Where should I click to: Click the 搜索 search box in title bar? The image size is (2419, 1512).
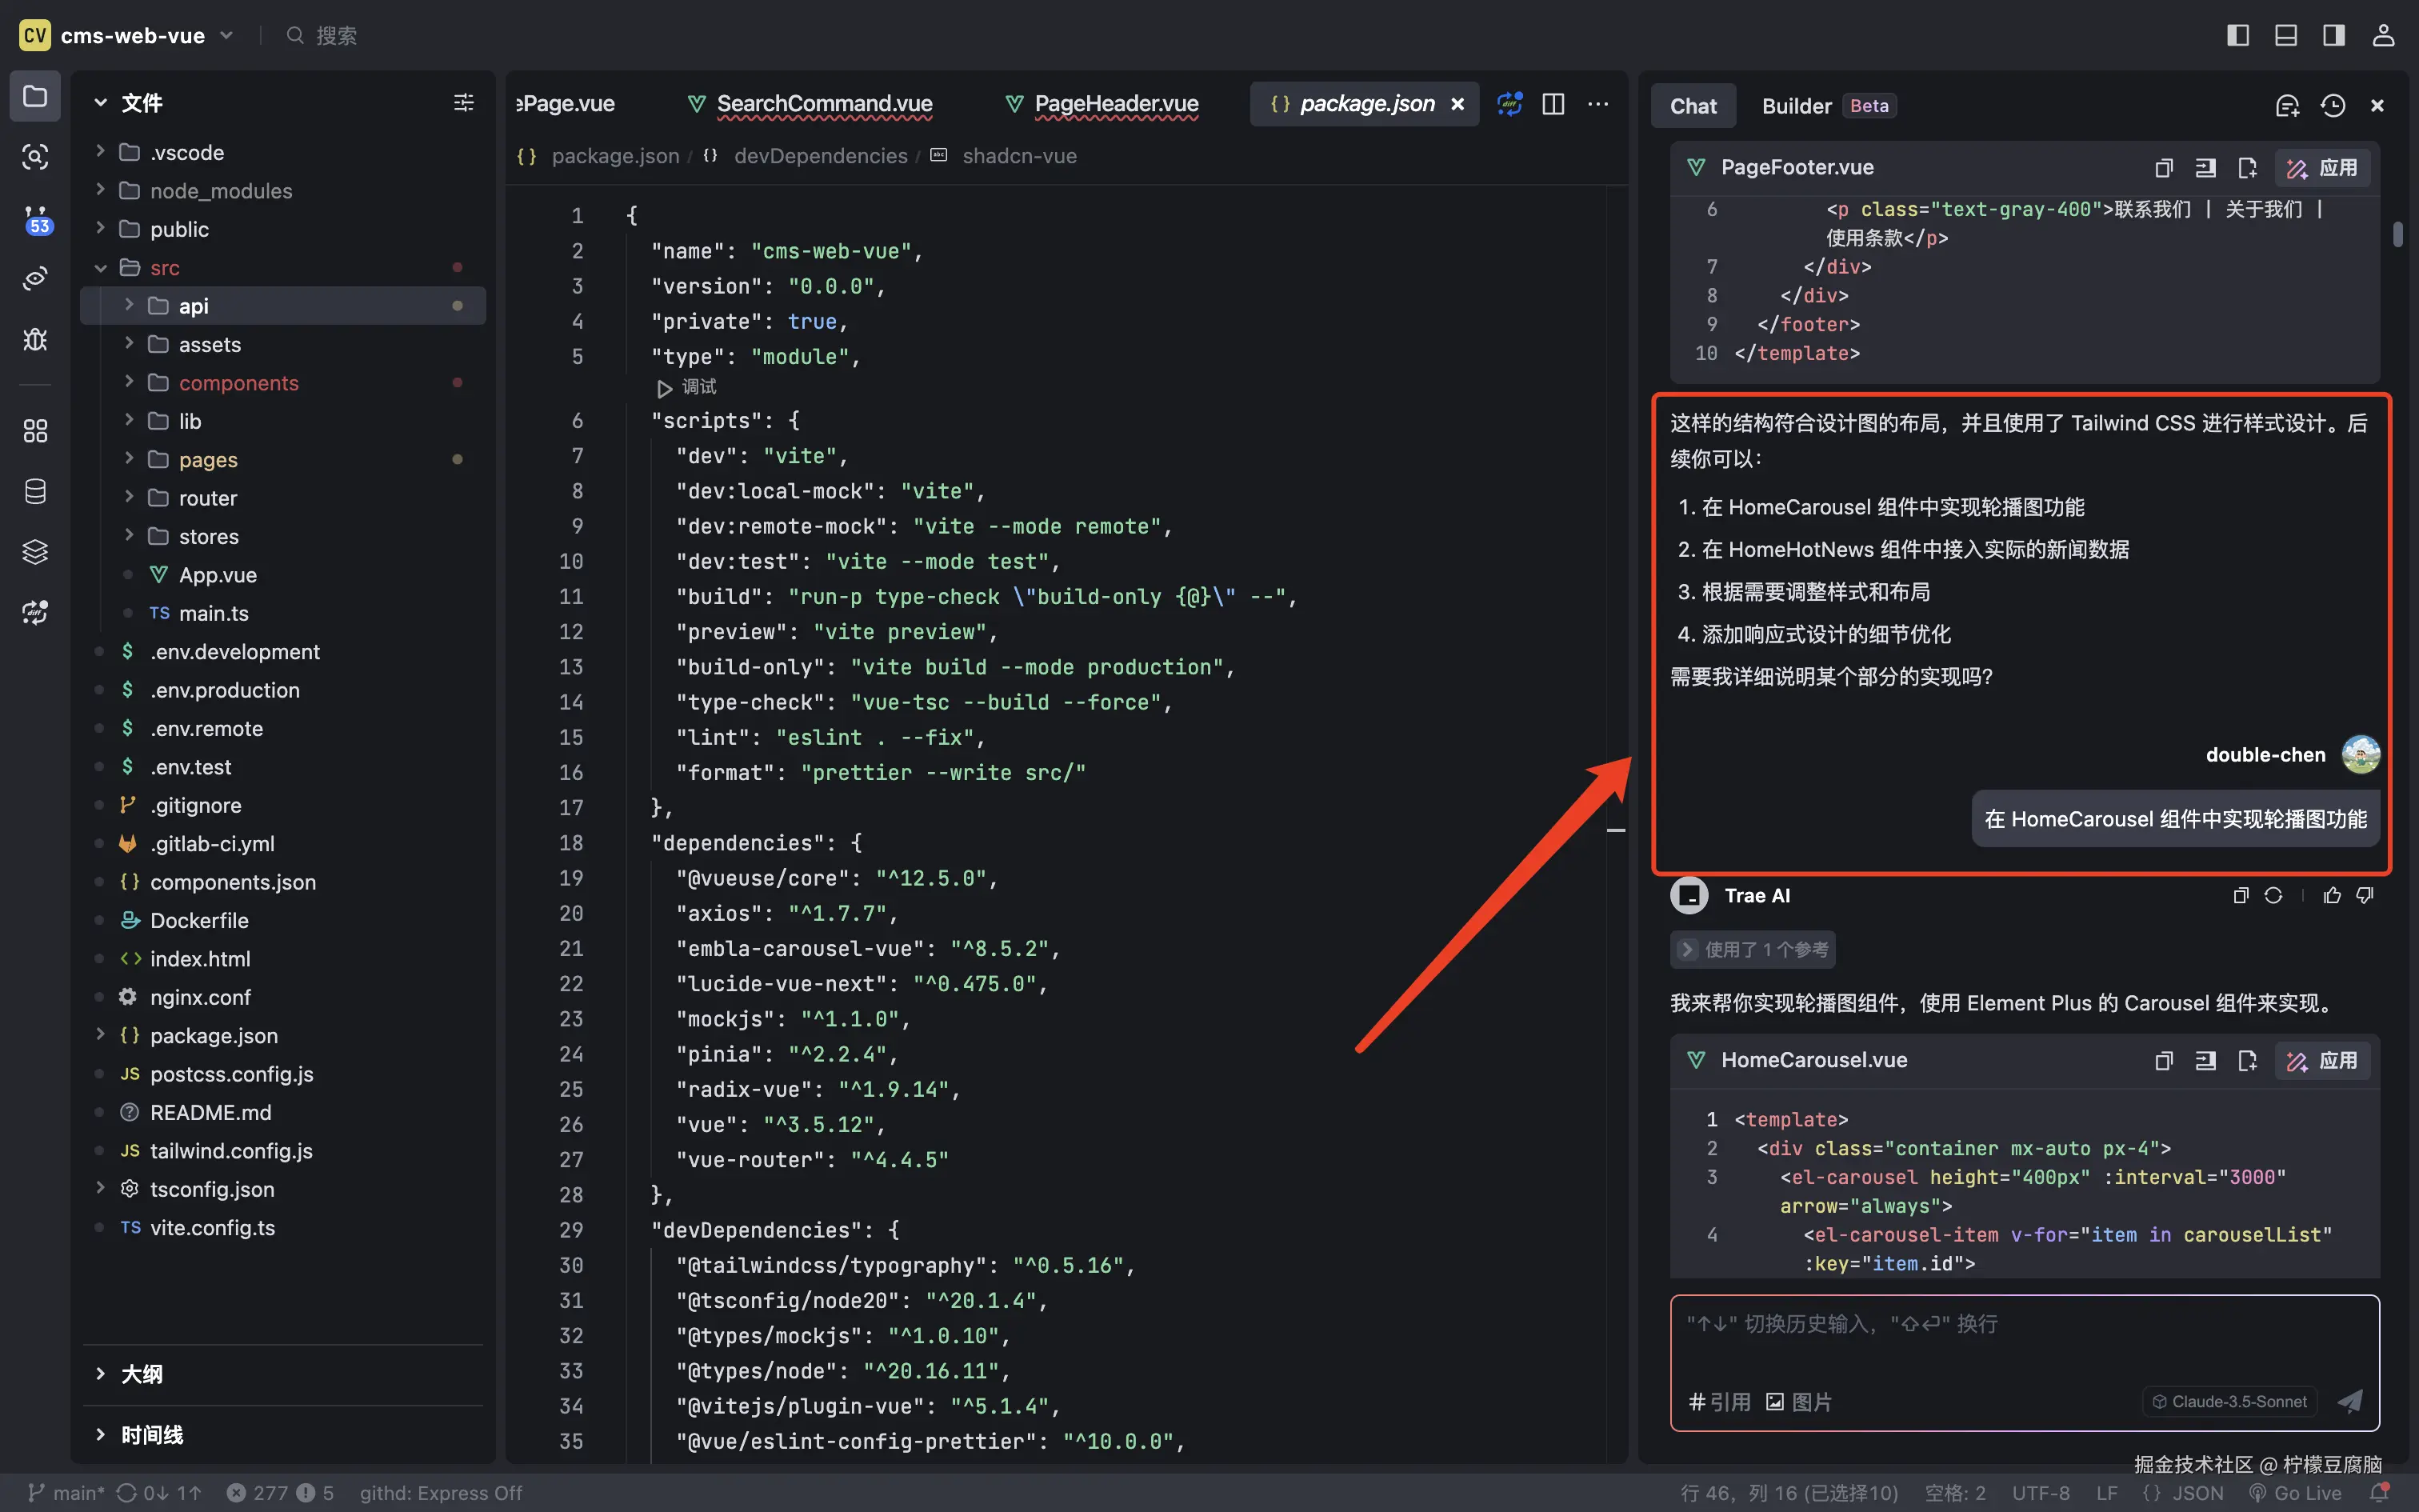[322, 35]
